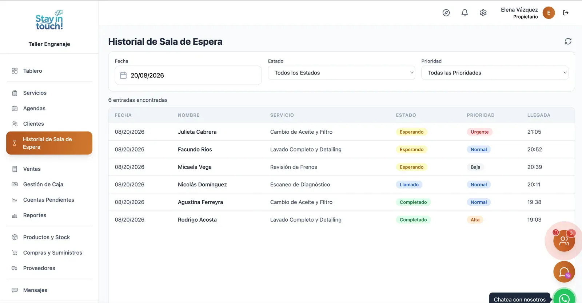Open Ventas in the sidebar
The image size is (582, 303).
pyautogui.click(x=49, y=169)
